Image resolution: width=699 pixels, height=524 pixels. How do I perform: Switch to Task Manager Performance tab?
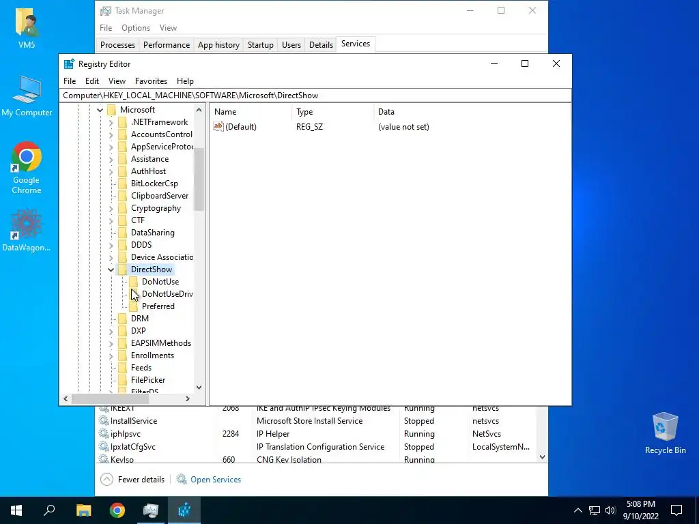click(x=167, y=45)
